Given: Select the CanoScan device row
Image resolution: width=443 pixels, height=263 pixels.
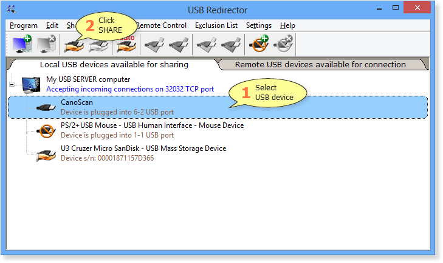Looking at the screenshot, I should (x=218, y=107).
